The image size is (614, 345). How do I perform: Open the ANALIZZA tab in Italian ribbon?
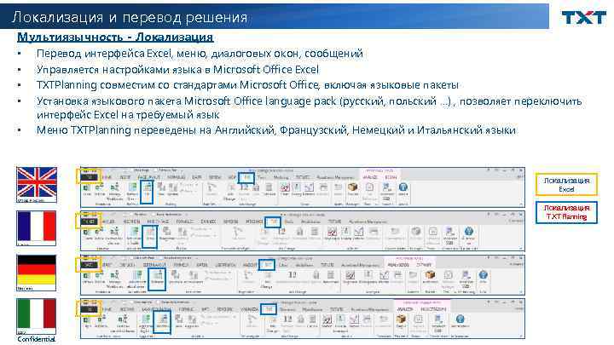[405, 309]
